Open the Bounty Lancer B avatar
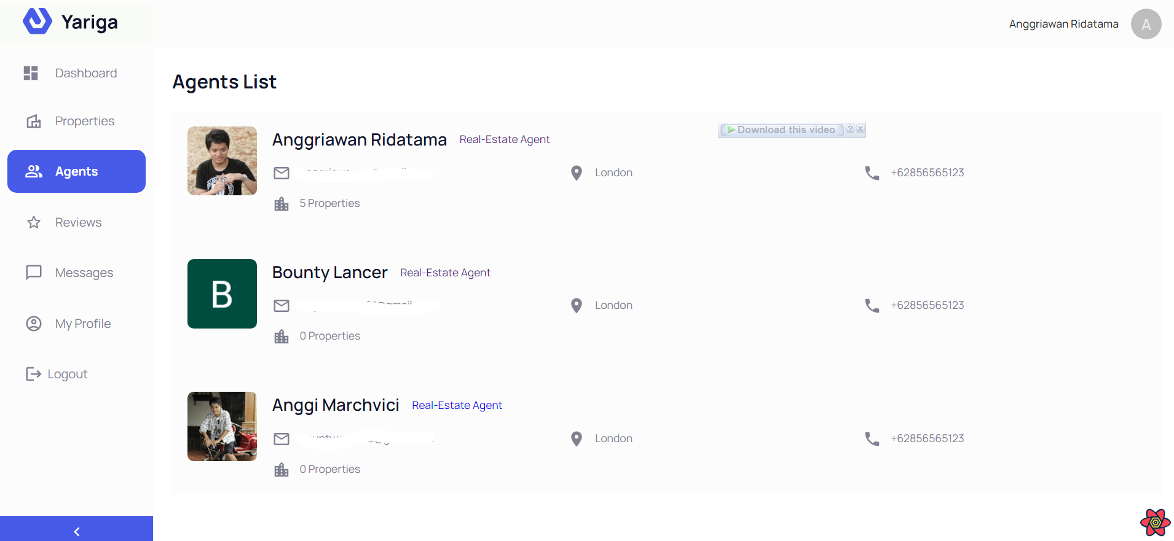Screen dimensions: 1174x541 click(x=222, y=294)
